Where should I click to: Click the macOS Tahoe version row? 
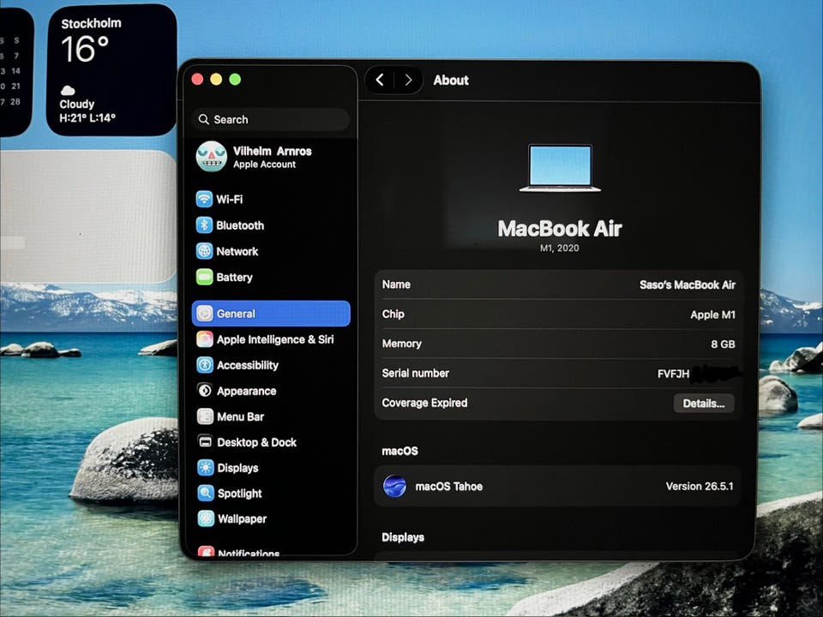point(557,487)
